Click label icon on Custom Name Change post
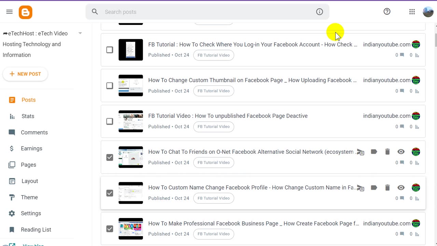Image resolution: width=437 pixels, height=246 pixels. (x=374, y=188)
